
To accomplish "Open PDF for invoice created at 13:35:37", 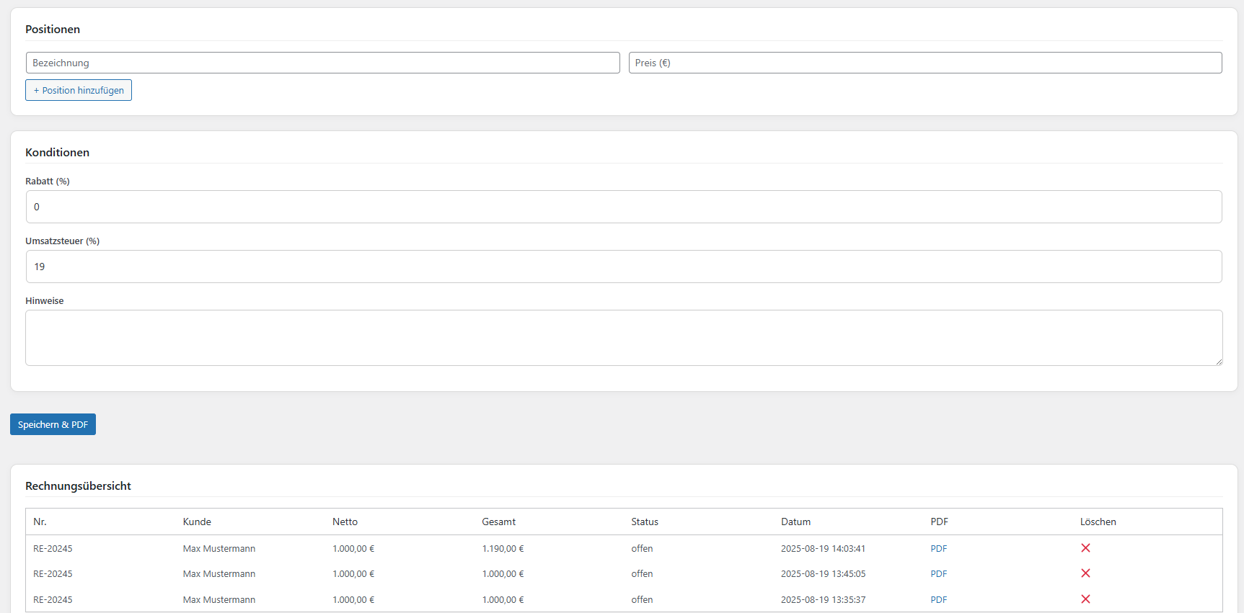I will coord(938,600).
